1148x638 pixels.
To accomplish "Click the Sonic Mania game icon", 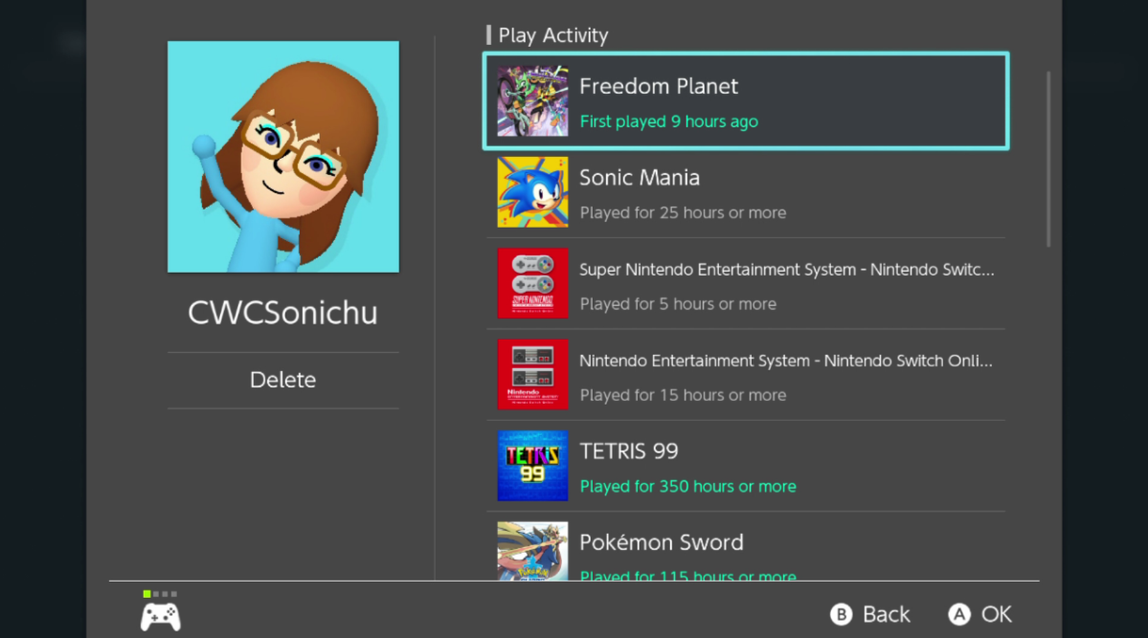I will (x=532, y=192).
